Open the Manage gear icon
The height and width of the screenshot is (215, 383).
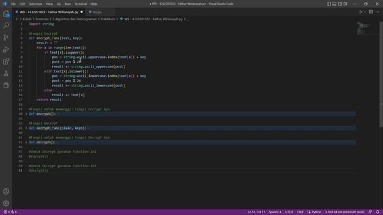pyautogui.click(x=6, y=203)
